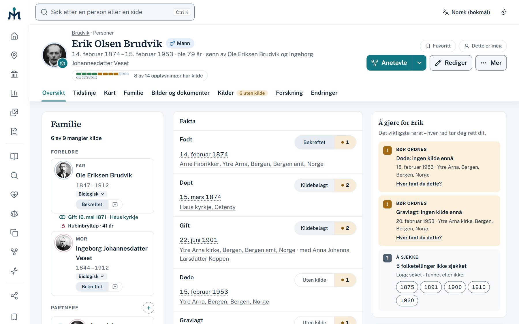Open the heart pulse health icon
Viewport: 519px width, 324px height.
14,195
